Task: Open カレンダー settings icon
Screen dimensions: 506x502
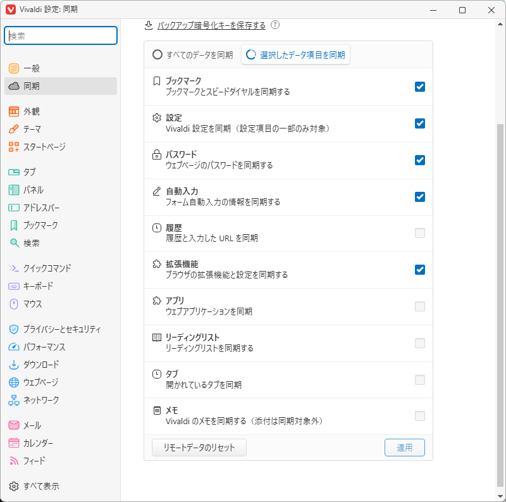Action: coord(13,443)
